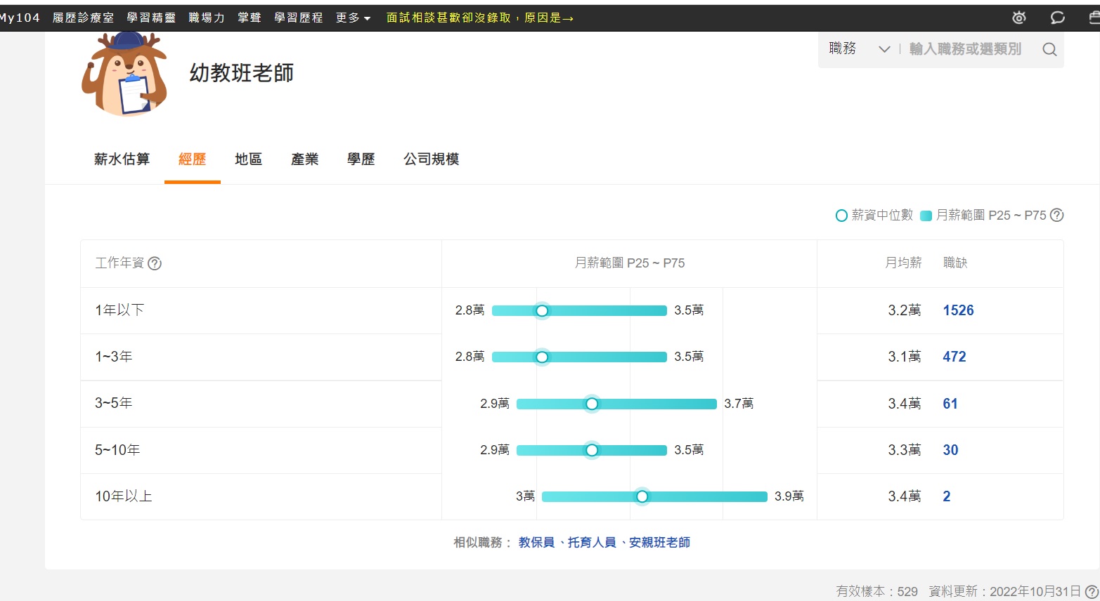Image resolution: width=1100 pixels, height=601 pixels.
Task: Open the 教保員 similar job link
Action: click(x=536, y=543)
